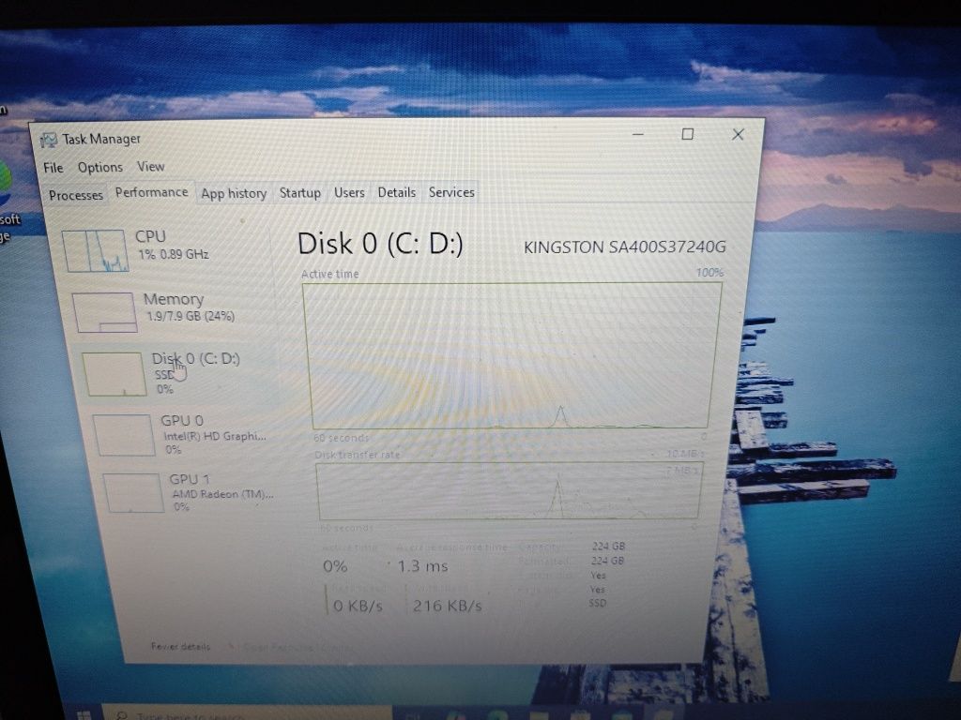961x720 pixels.
Task: Click the GPU 1 mini graph
Action: click(133, 493)
